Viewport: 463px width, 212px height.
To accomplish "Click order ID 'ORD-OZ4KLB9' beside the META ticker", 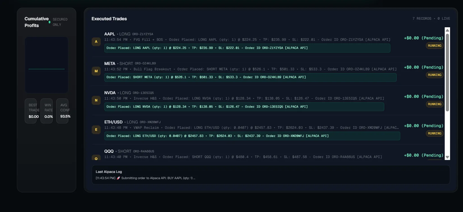I will pyautogui.click(x=145, y=64).
